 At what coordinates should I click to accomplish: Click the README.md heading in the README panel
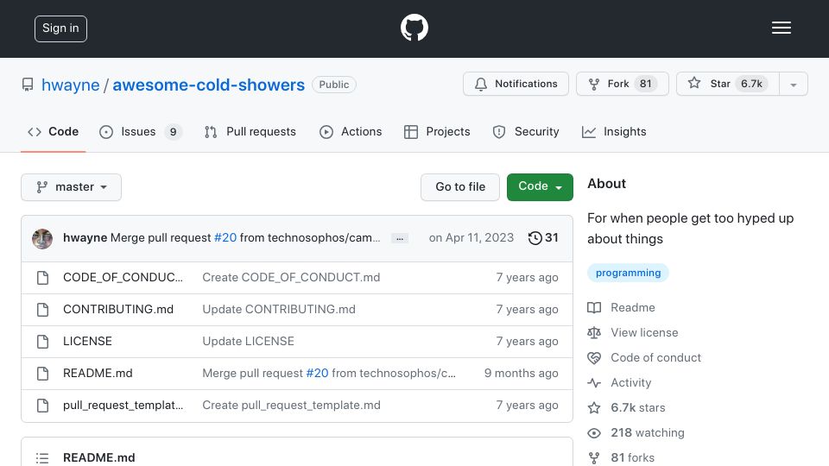point(98,457)
